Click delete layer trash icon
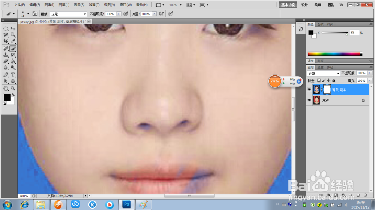The image size is (375, 210). 365,195
